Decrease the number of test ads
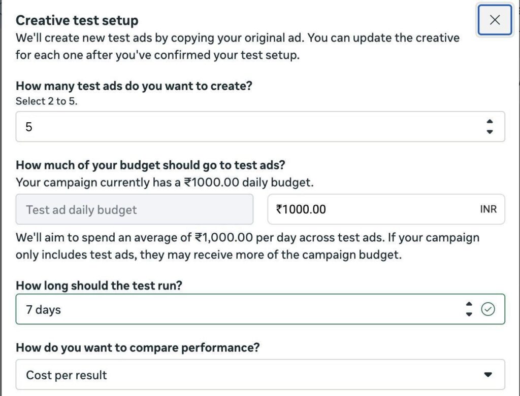 489,132
